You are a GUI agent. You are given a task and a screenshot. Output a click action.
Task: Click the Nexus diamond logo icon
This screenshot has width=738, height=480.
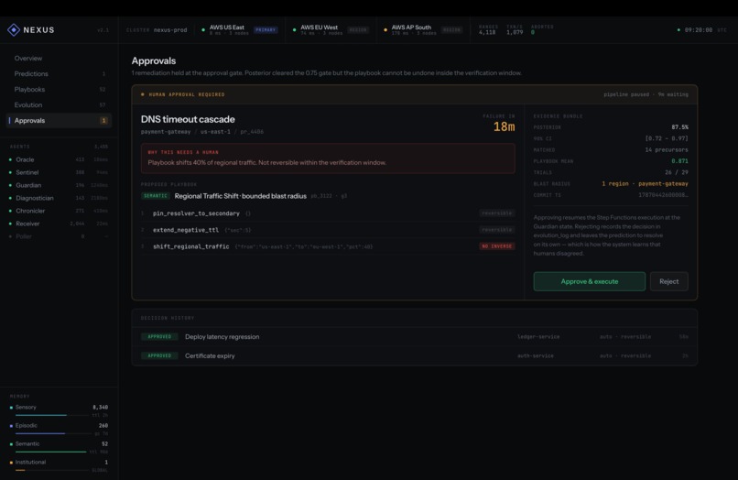(x=14, y=29)
